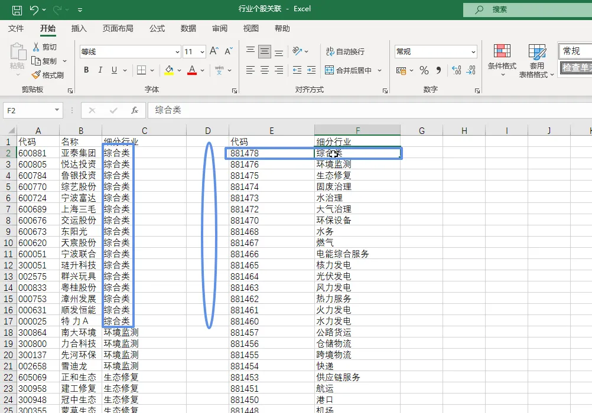This screenshot has width=592, height=413.
Task: Undo the last action
Action: tap(34, 10)
